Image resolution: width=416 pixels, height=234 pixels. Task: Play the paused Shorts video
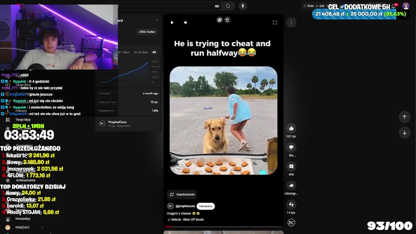pyautogui.click(x=172, y=22)
